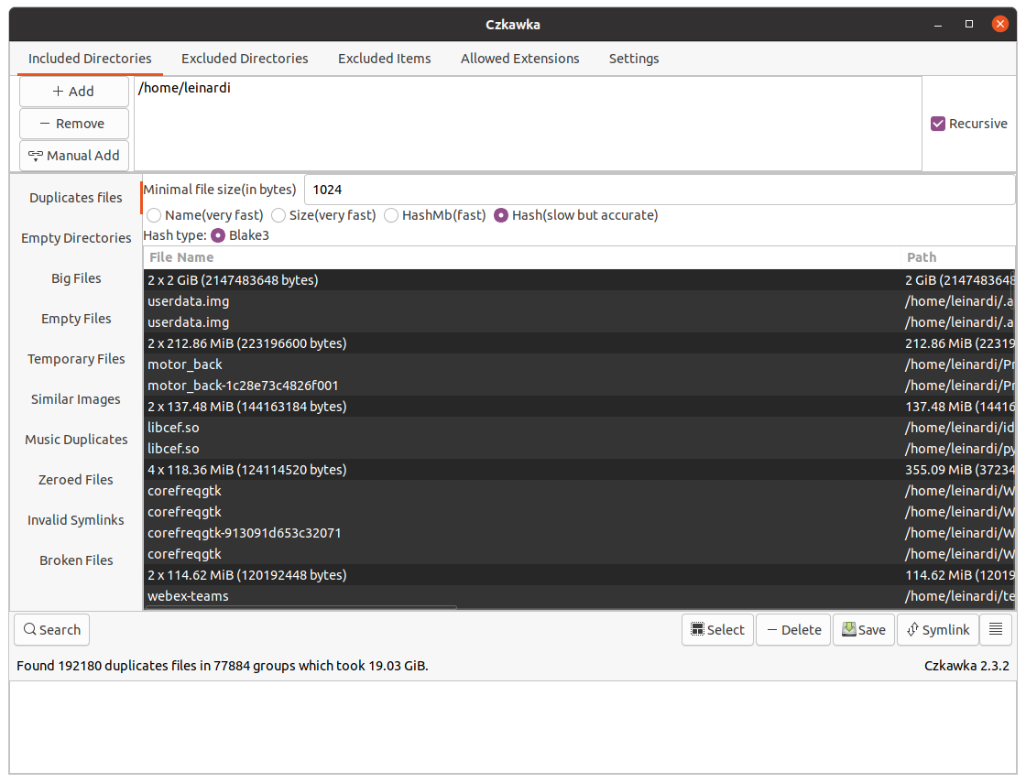Select the Size(very fast) check method

click(x=278, y=215)
